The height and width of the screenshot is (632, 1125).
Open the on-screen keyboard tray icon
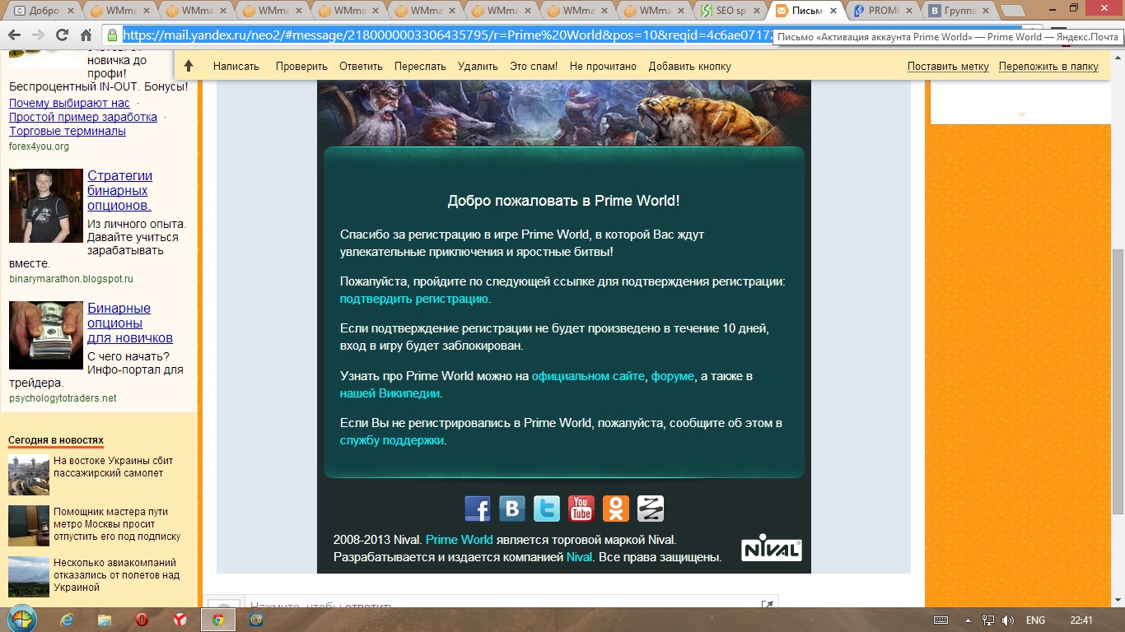(x=941, y=620)
